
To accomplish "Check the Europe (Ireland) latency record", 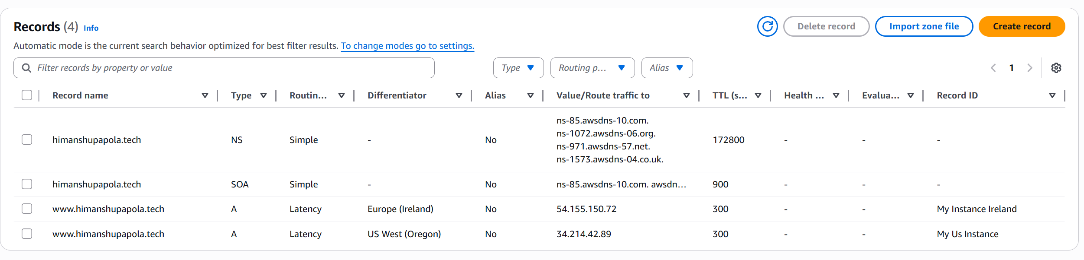I will 27,209.
